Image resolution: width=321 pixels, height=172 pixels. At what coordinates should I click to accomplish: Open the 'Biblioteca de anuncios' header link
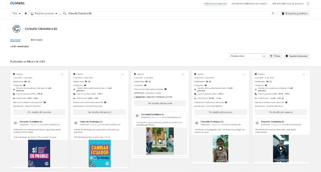click(215, 4)
